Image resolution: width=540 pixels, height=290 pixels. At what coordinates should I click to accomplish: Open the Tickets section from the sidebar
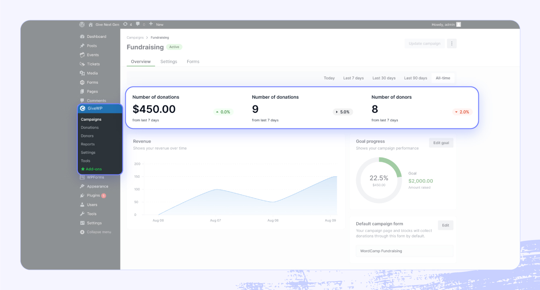[x=83, y=64]
